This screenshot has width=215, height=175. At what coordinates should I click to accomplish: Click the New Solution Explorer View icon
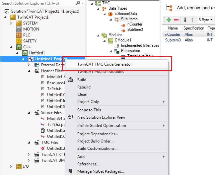70,117
